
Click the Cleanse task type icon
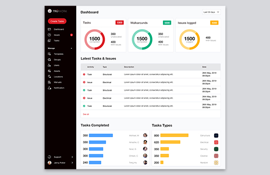[x=216, y=156]
